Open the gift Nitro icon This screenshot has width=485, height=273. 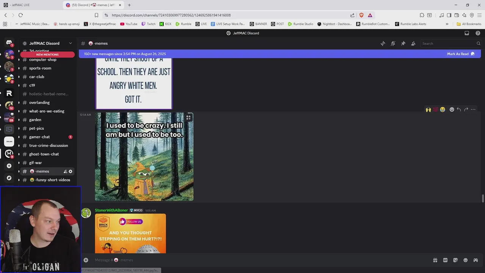pos(435,260)
